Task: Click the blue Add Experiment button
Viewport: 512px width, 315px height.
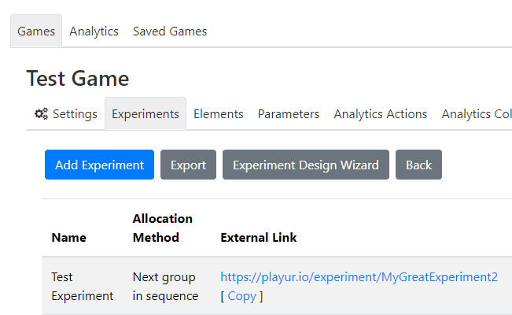Action: 99,165
